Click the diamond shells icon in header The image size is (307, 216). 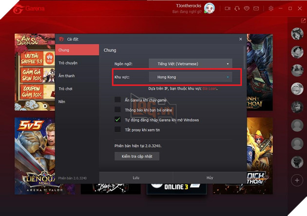click(247, 8)
